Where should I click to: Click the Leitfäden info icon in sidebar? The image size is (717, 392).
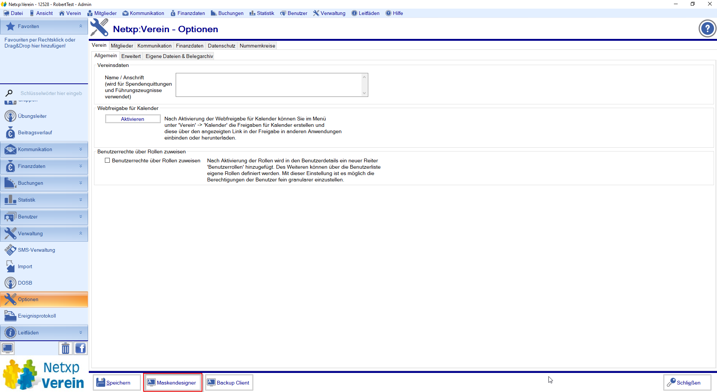coord(10,333)
